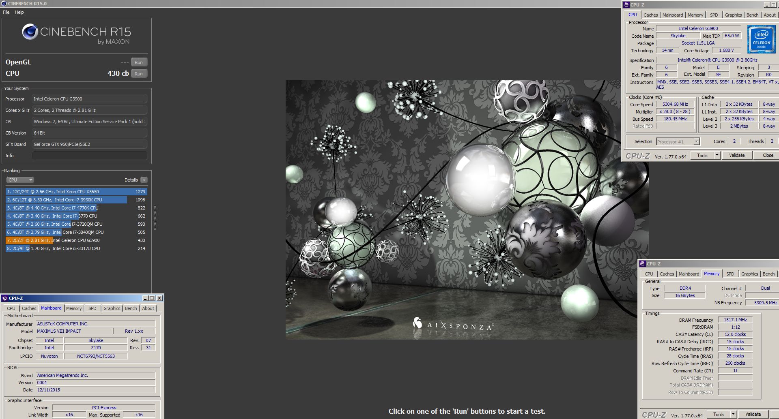The image size is (779, 419).
Task: Click the BIOS date 12/11/2015 field
Action: [x=95, y=390]
